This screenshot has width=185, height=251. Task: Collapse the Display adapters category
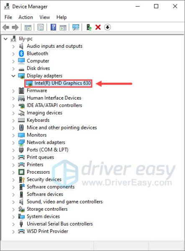coord(13,76)
